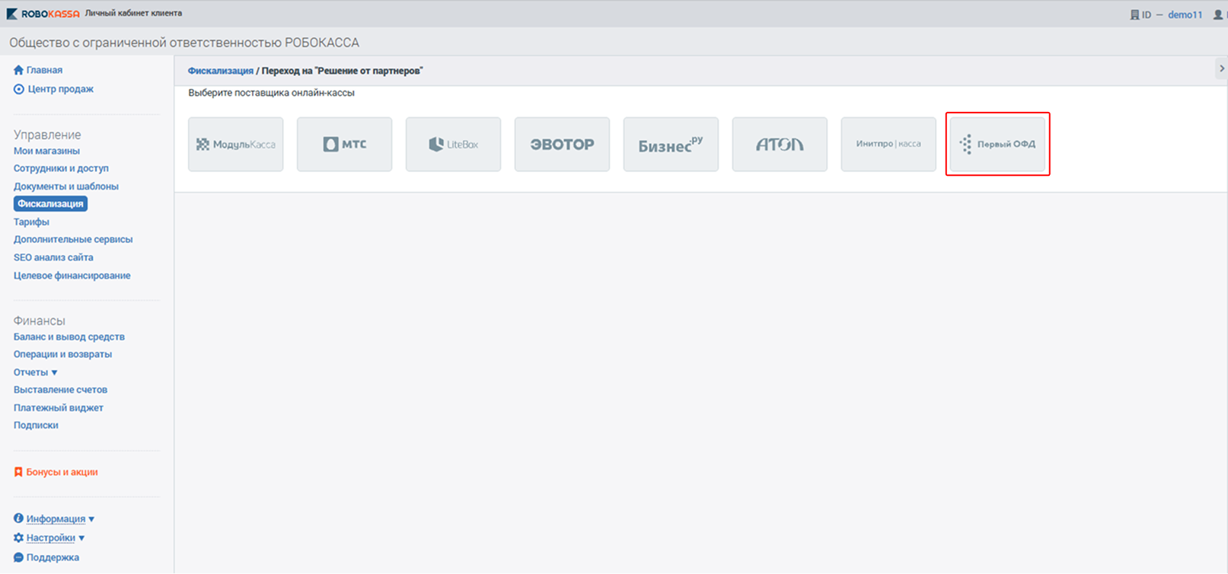Click the home icon beside Главная
The image size is (1228, 574).
(18, 70)
